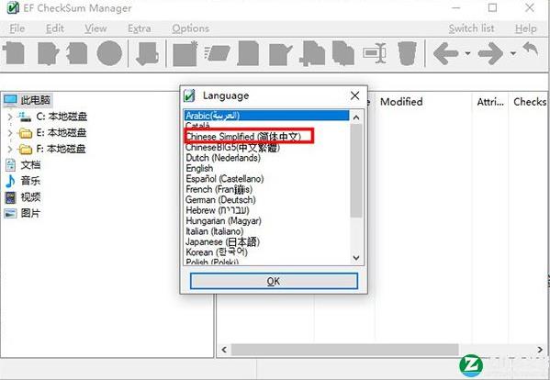The height and width of the screenshot is (380, 550).
Task: Open the File menu
Action: (x=17, y=28)
